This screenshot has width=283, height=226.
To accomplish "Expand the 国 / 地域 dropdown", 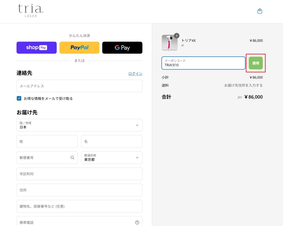I will click(79, 125).
